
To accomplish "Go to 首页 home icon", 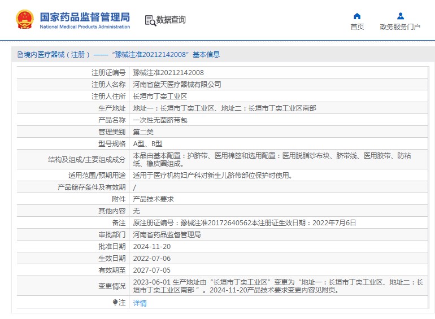I will tap(357, 16).
